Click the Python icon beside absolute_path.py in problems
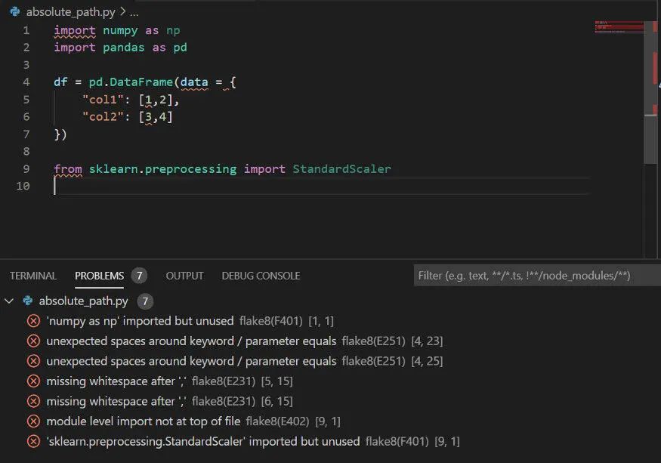This screenshot has height=463, width=661. click(28, 301)
